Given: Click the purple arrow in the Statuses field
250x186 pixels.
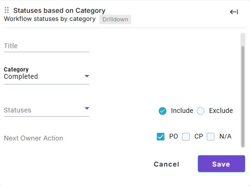Looking at the screenshot, I should tap(87, 108).
